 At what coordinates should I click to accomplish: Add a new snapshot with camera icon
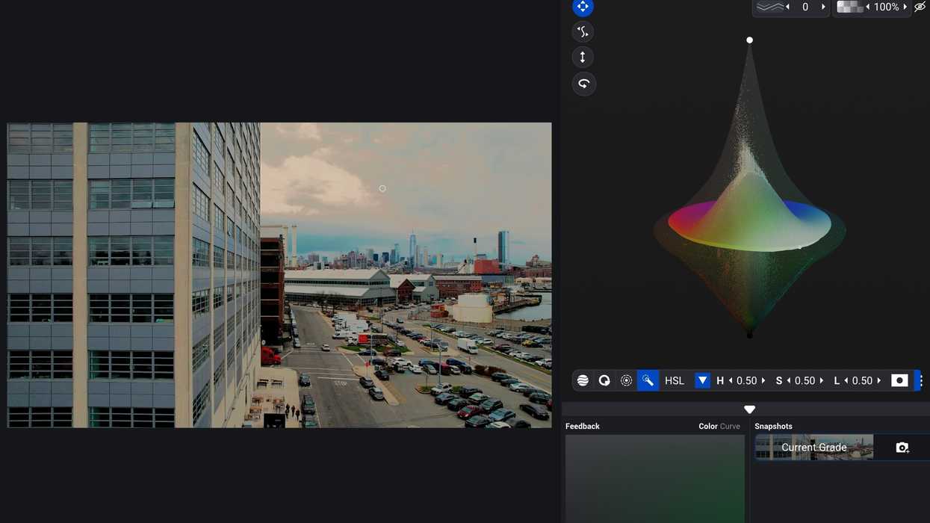click(x=902, y=448)
